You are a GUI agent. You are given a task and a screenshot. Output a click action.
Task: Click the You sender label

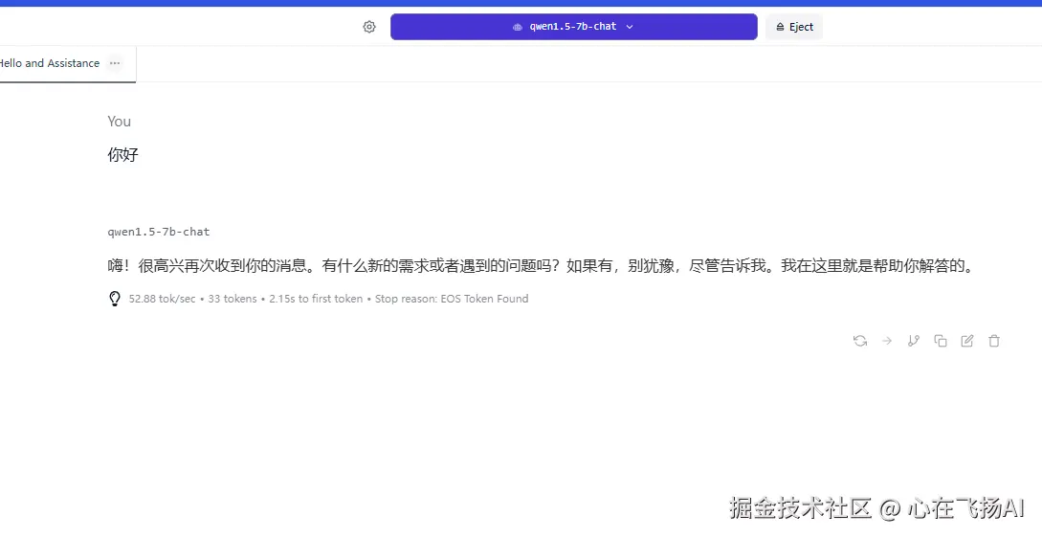click(119, 121)
